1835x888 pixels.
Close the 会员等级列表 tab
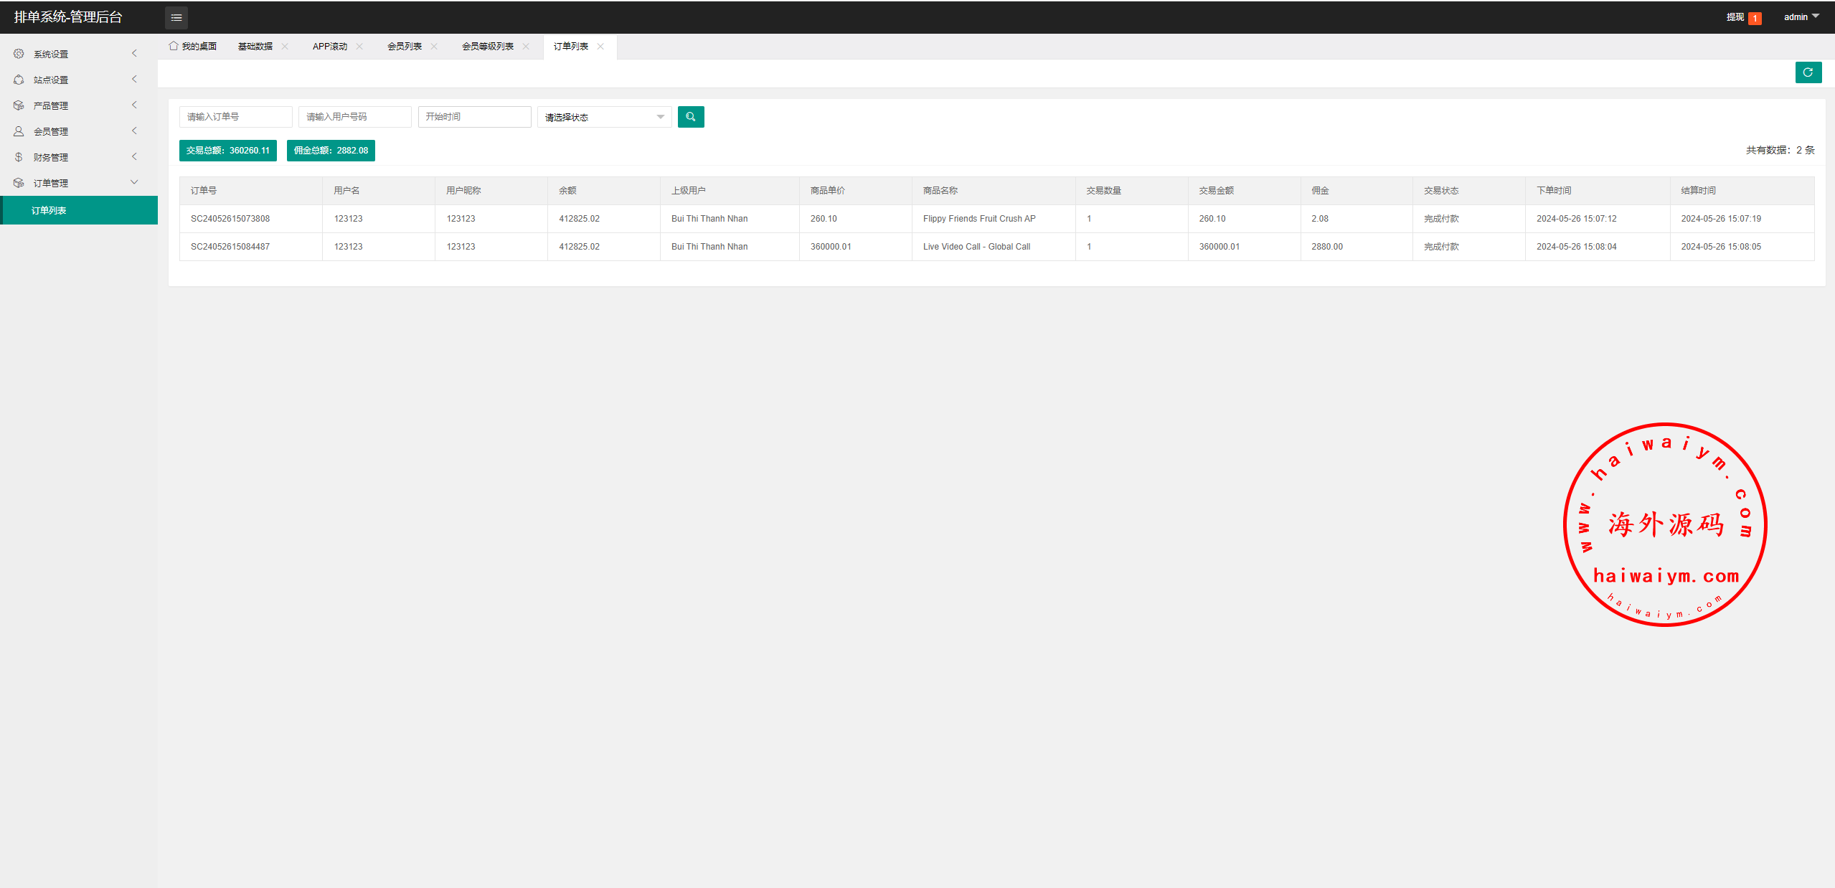pos(526,47)
